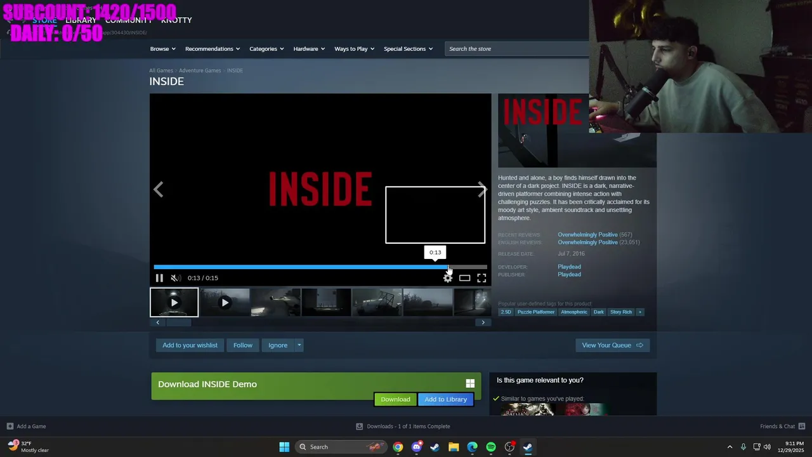
Task: Select the Atmospheric tag
Action: pos(574,312)
